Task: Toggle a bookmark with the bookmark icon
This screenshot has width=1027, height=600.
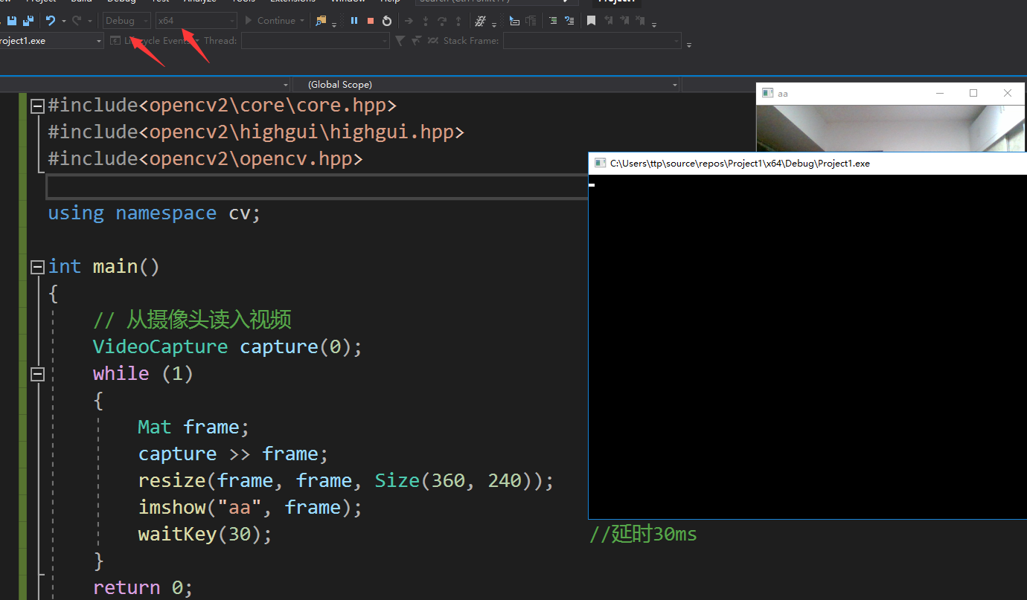Action: point(591,21)
